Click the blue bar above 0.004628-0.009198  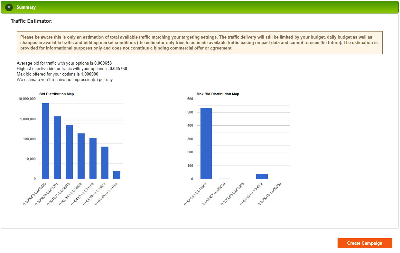(93, 158)
